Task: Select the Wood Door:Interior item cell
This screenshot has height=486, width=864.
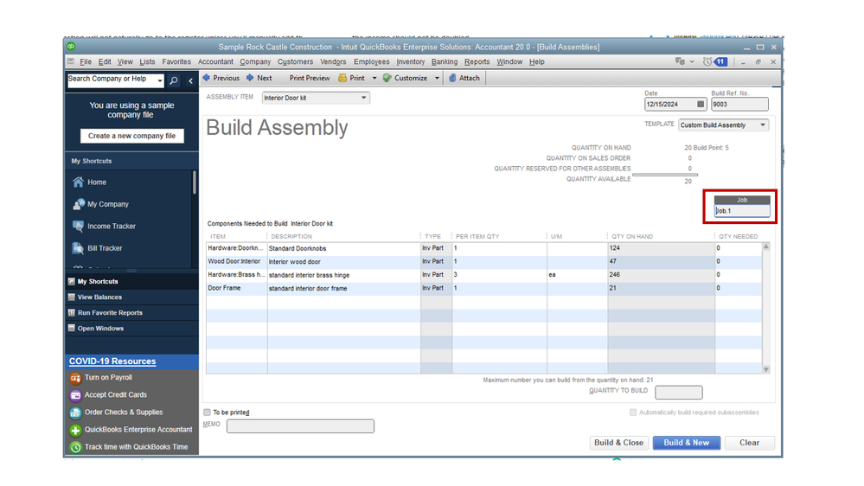Action: tap(236, 262)
